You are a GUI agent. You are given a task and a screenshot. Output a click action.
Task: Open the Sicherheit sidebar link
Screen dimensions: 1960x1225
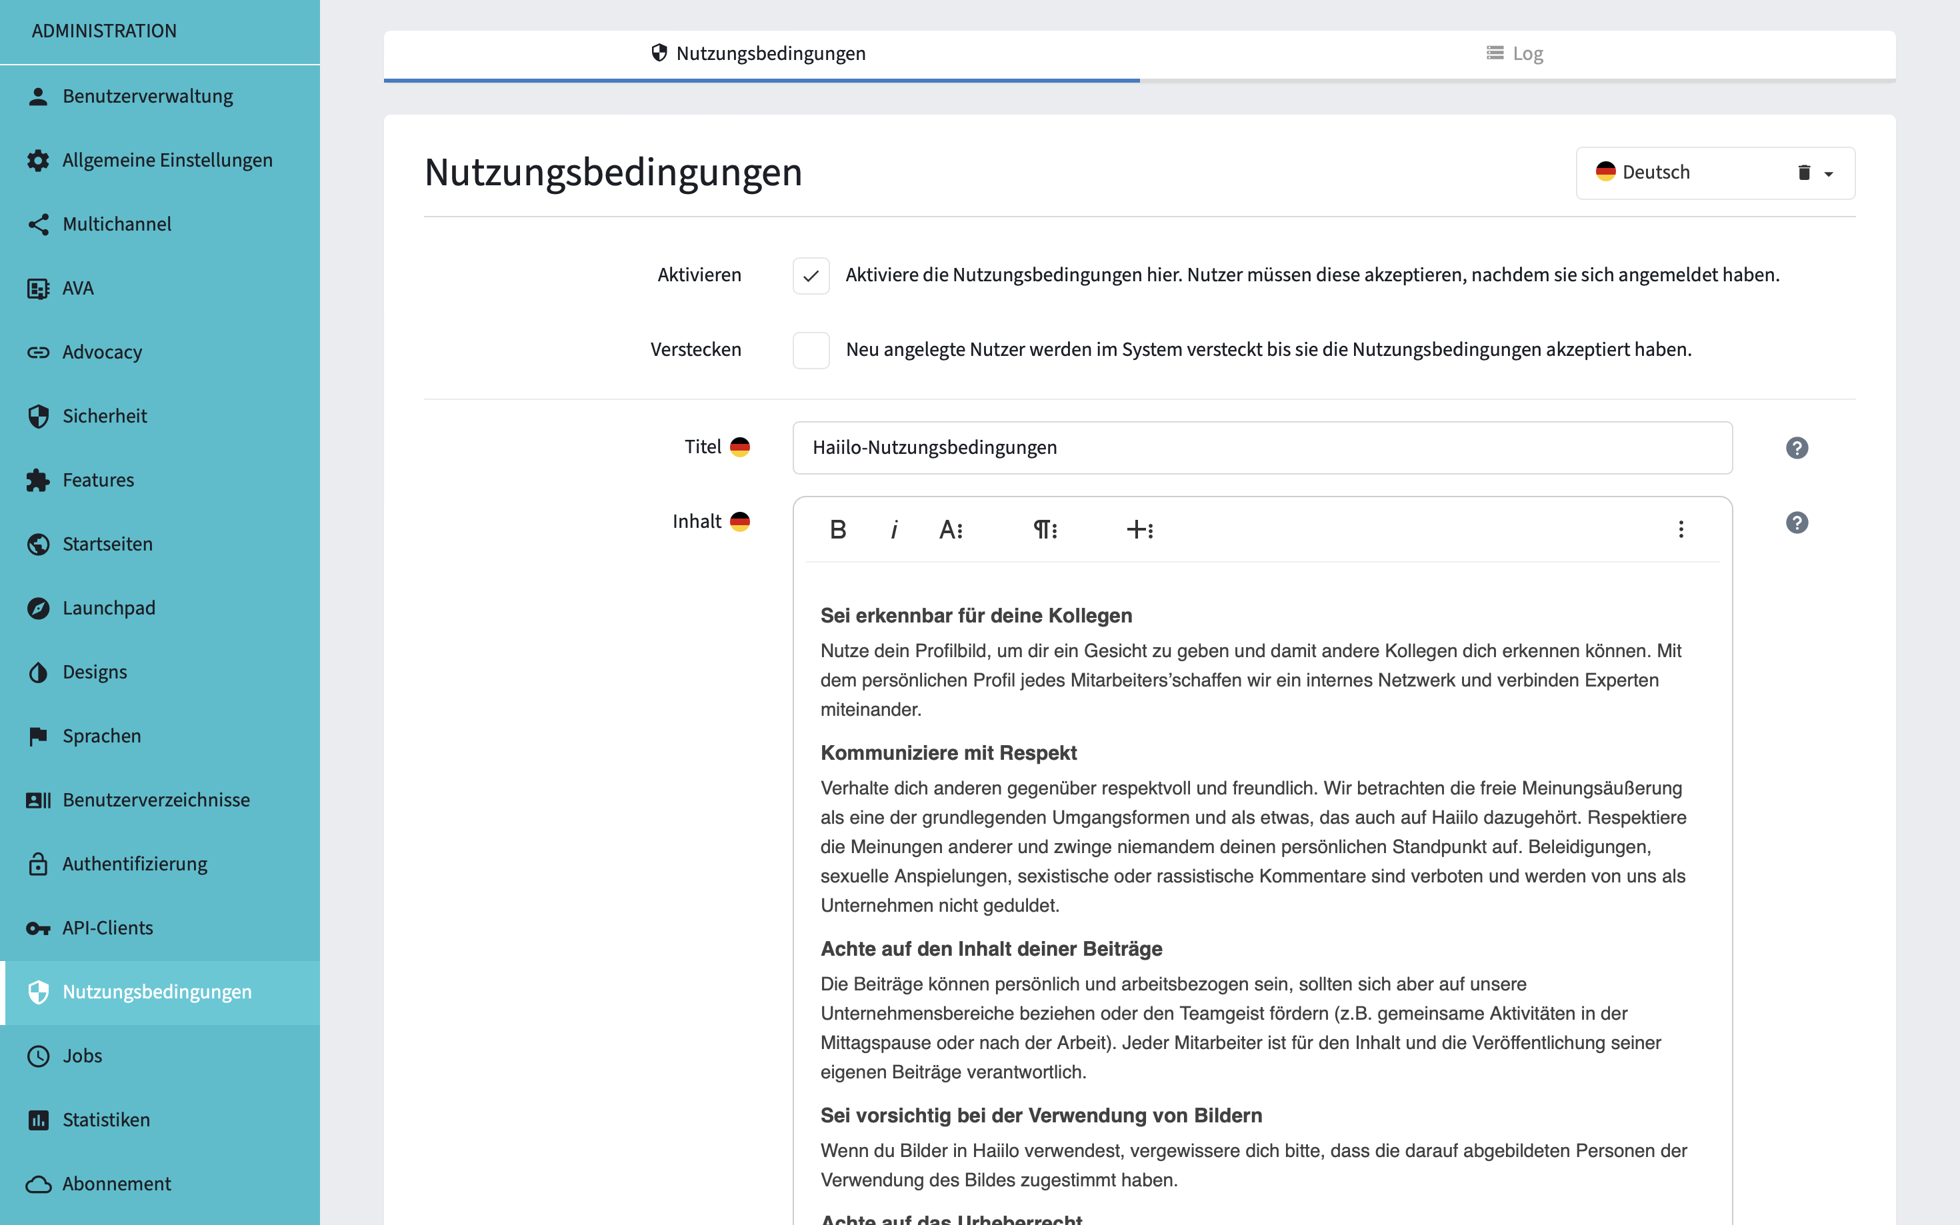[159, 417]
